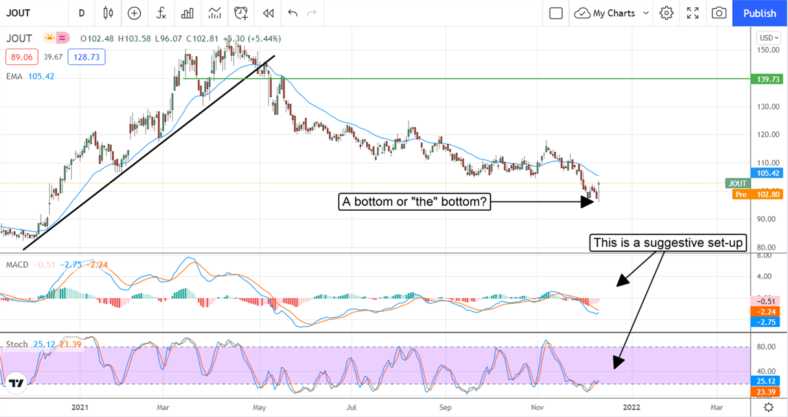Open the candlestick chart style selector
Screen dimensions: 788x417
[x=108, y=13]
